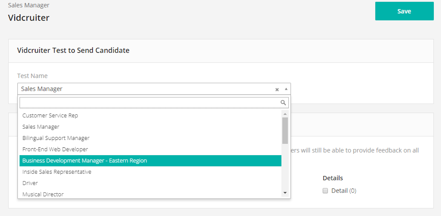The height and width of the screenshot is (216, 441).
Task: Click the Save button
Action: click(x=404, y=11)
